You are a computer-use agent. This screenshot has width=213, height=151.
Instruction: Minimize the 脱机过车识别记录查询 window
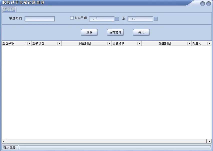(x=202, y=4)
